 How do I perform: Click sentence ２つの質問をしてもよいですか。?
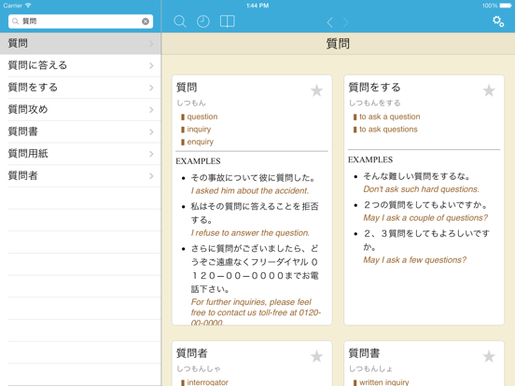coord(425,205)
